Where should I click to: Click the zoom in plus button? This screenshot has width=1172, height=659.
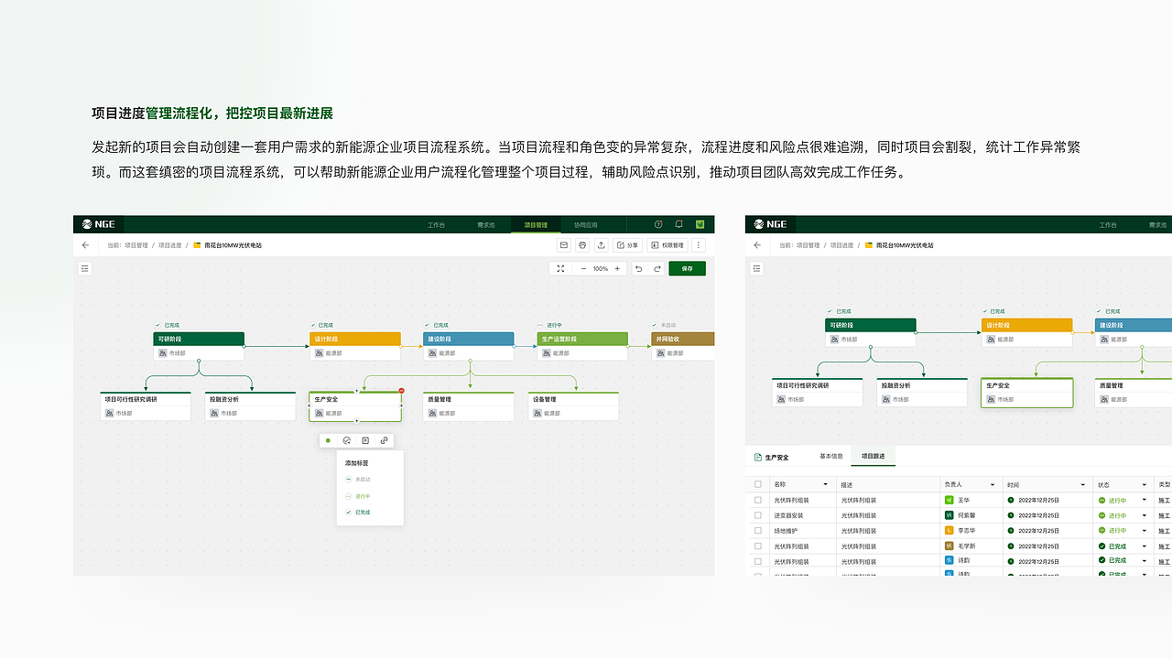(x=617, y=268)
